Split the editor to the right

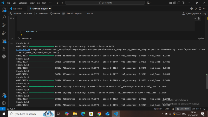coord(200,9)
